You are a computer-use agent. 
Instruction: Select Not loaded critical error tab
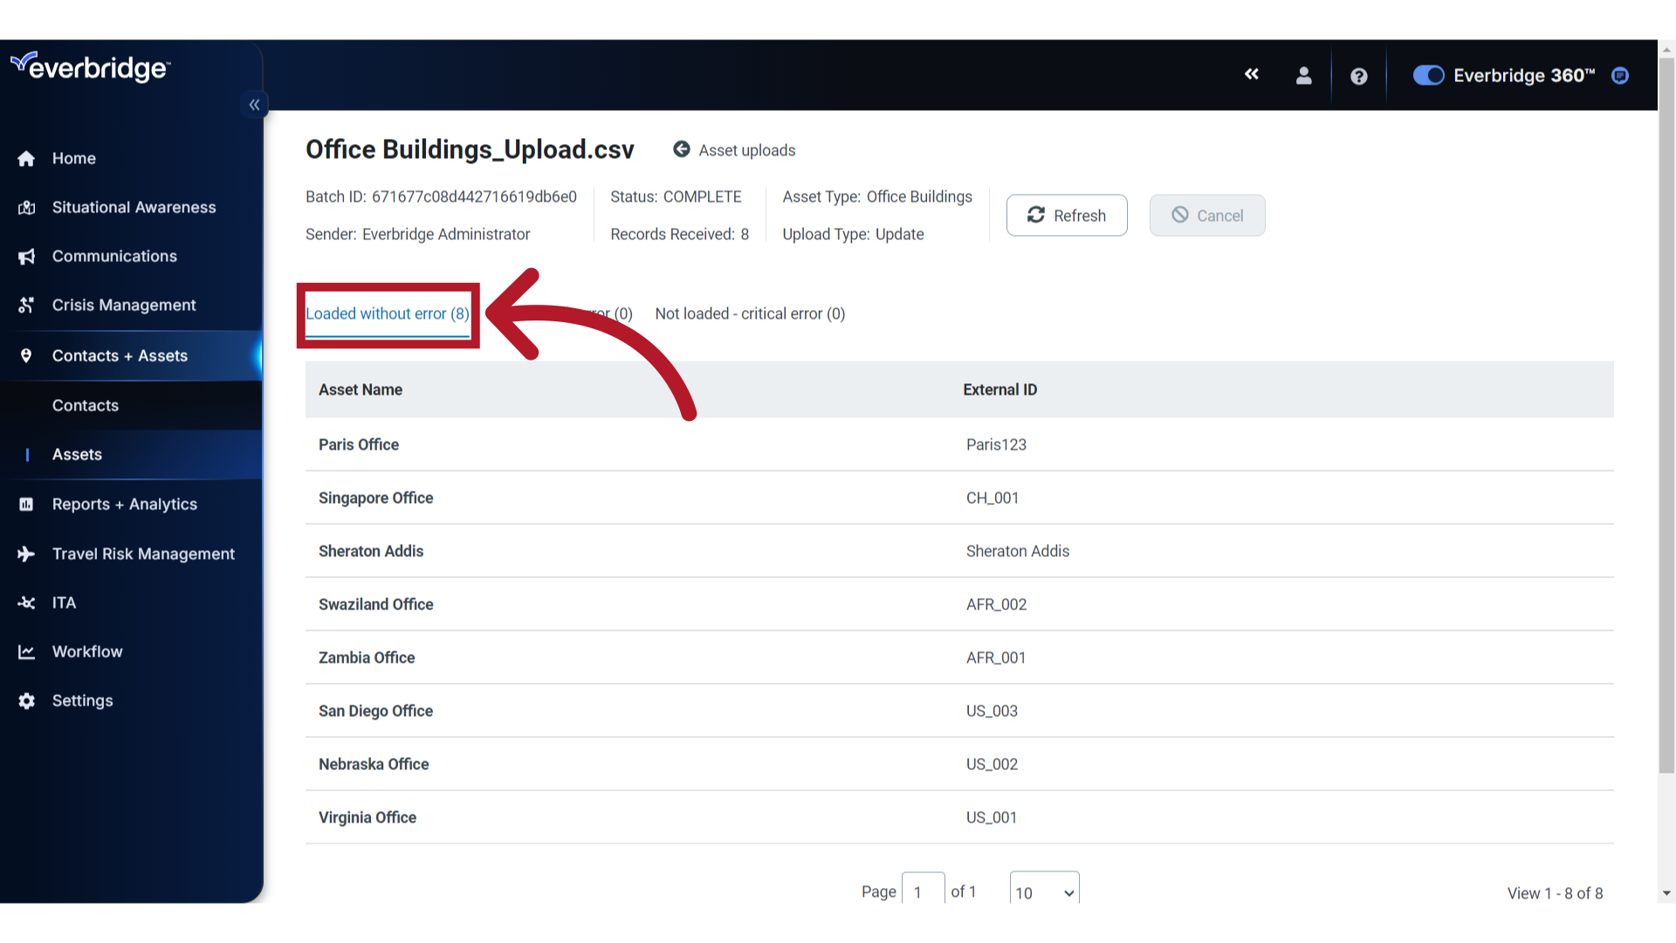pos(749,313)
